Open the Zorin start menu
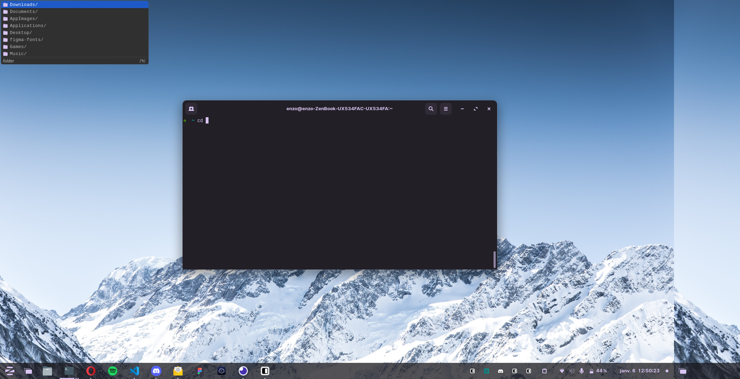Screen dimensions: 740x379 click(10, 371)
